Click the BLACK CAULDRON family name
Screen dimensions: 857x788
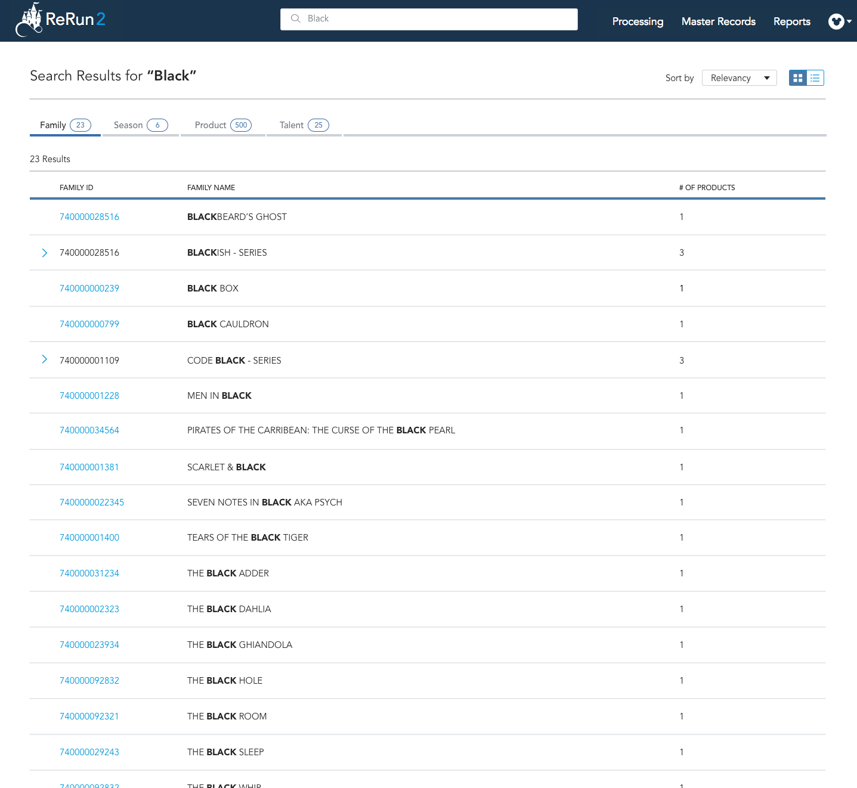228,324
